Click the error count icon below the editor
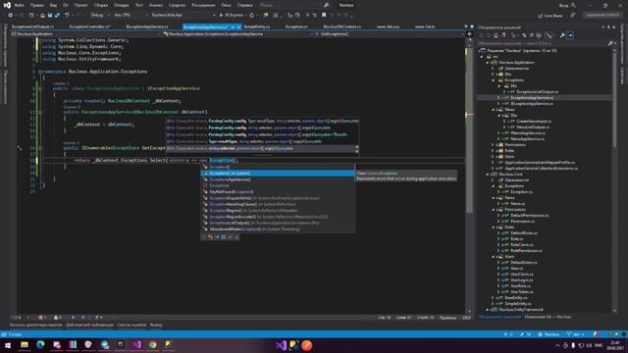The height and width of the screenshot is (353, 628). click(41, 318)
